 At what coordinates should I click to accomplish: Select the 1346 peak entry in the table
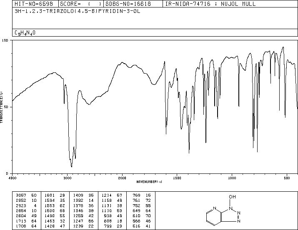[83, 210]
